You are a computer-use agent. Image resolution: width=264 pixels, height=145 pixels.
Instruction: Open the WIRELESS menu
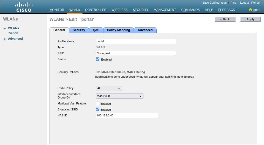(x=120, y=10)
